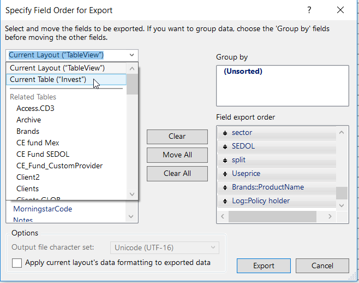The width and height of the screenshot is (359, 283).
Task: Click the reorder handle beside SEDOL
Action: tap(225, 146)
